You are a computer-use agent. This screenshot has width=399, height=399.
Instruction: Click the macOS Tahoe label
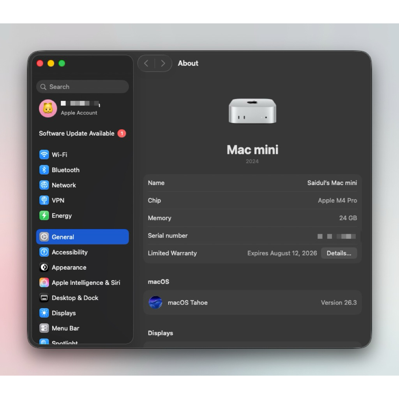coord(187,302)
